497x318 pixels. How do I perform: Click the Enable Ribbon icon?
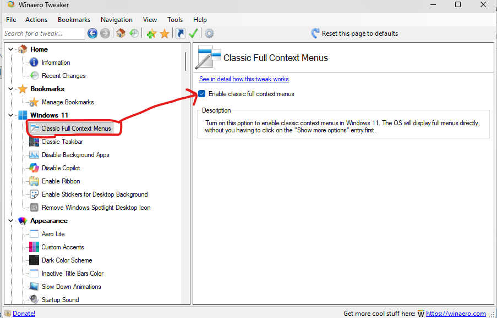click(34, 181)
